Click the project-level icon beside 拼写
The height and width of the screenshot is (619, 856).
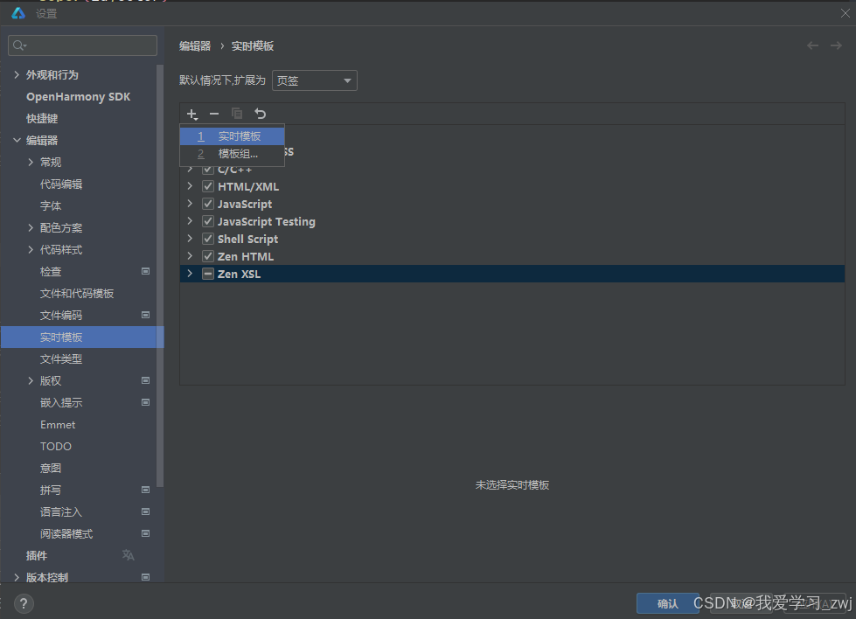point(146,490)
